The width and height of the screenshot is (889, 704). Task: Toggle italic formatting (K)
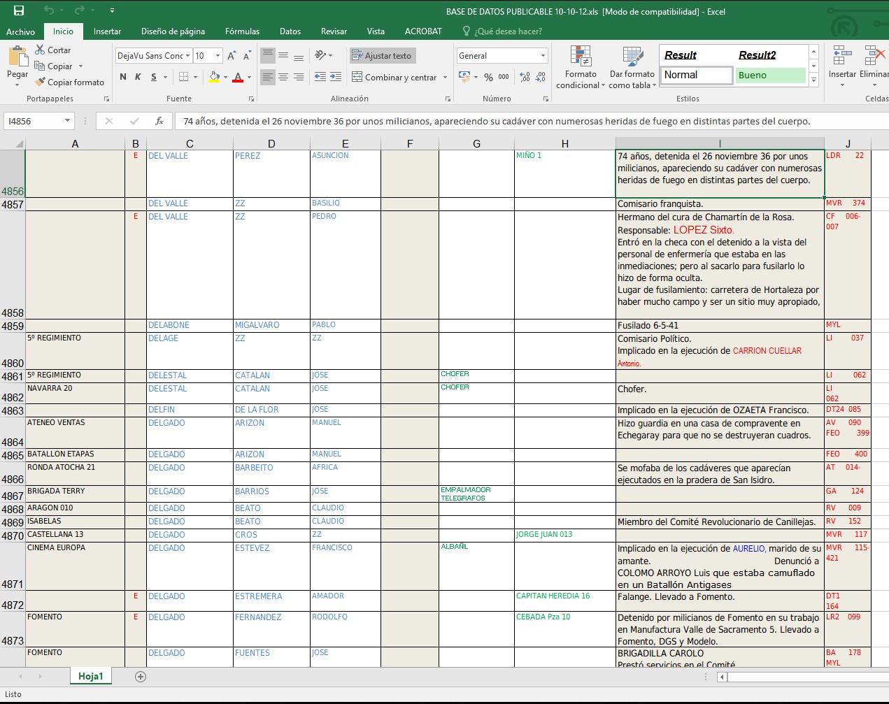point(138,77)
